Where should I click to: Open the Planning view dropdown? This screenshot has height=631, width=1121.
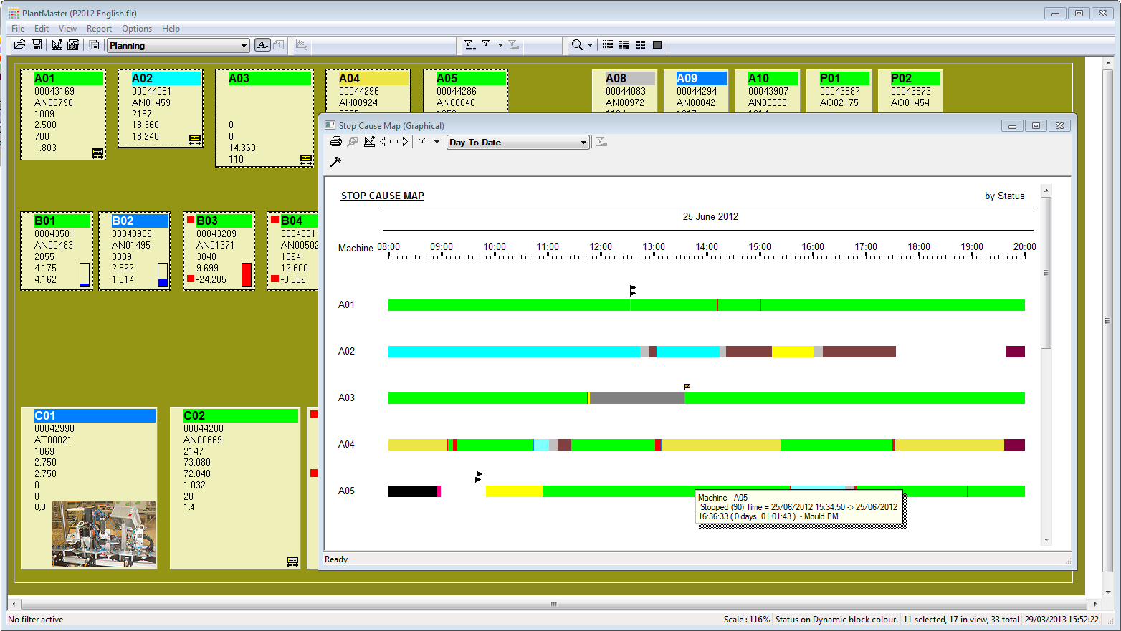178,45
